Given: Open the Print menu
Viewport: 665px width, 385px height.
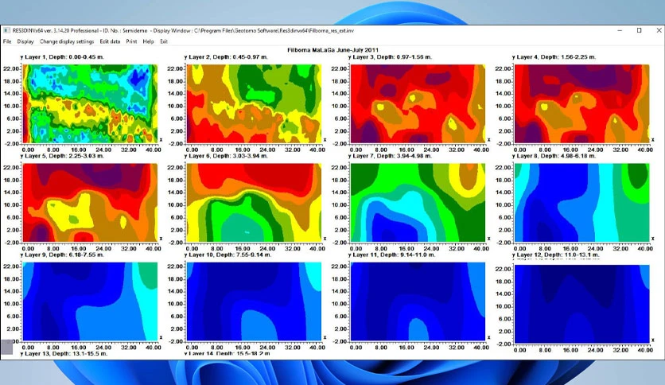Looking at the screenshot, I should 131,41.
